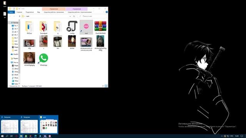Screen dimensions: 246x138
Task: Open the sj folder
Action: 58,28
